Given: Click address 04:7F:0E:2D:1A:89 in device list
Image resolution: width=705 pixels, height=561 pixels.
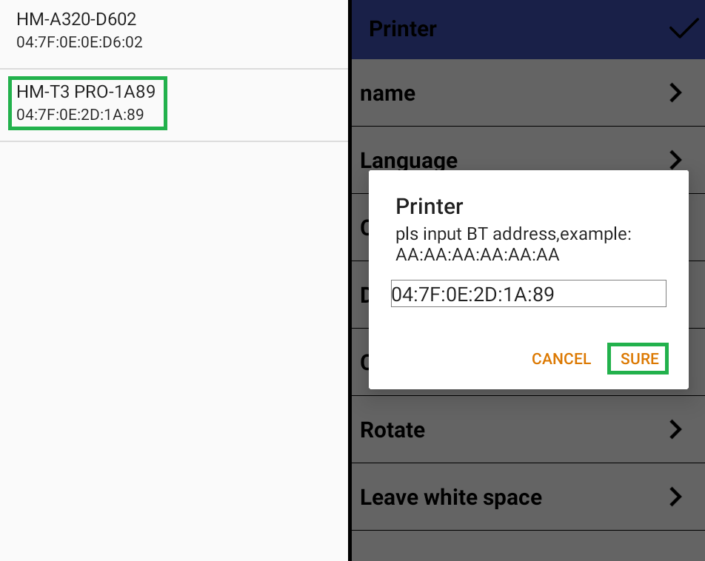Looking at the screenshot, I should pyautogui.click(x=80, y=115).
